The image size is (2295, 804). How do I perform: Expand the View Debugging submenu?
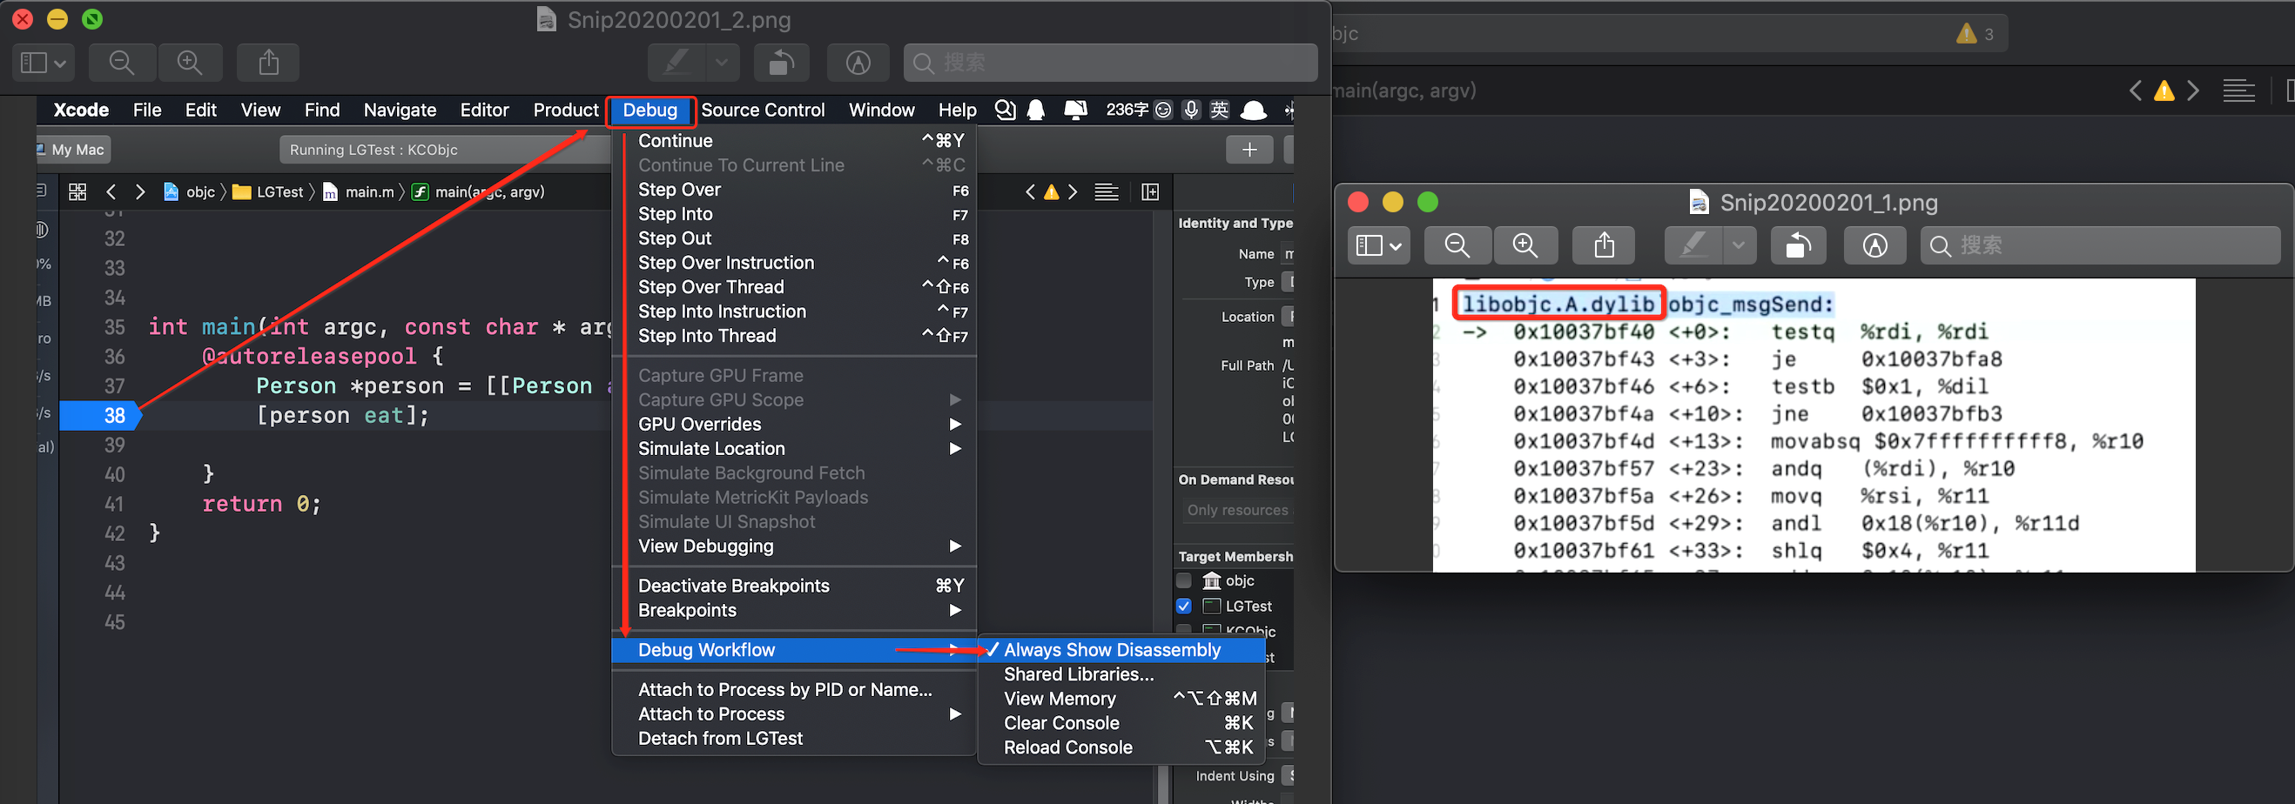793,546
